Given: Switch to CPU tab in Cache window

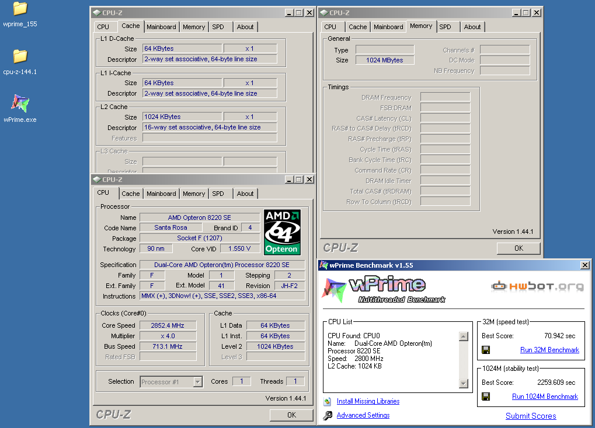Looking at the screenshot, I should (103, 27).
